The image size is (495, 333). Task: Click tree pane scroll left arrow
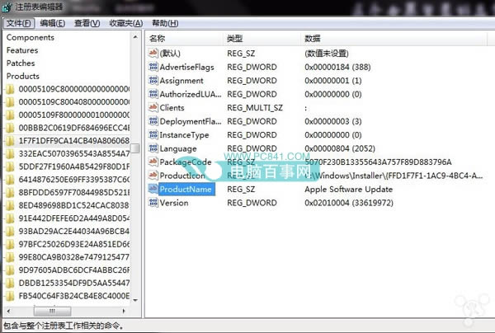pos(8,311)
